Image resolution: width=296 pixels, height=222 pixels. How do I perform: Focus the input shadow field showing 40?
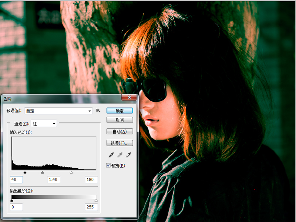(17, 180)
